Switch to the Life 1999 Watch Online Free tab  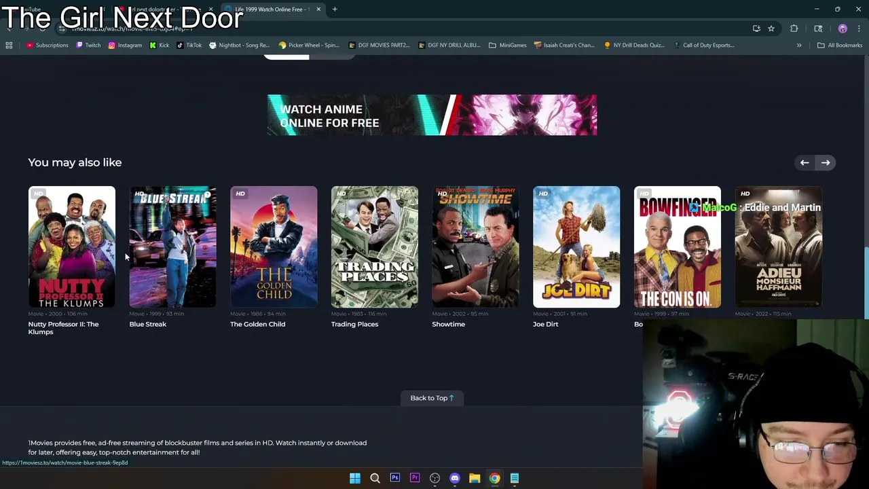click(x=272, y=10)
